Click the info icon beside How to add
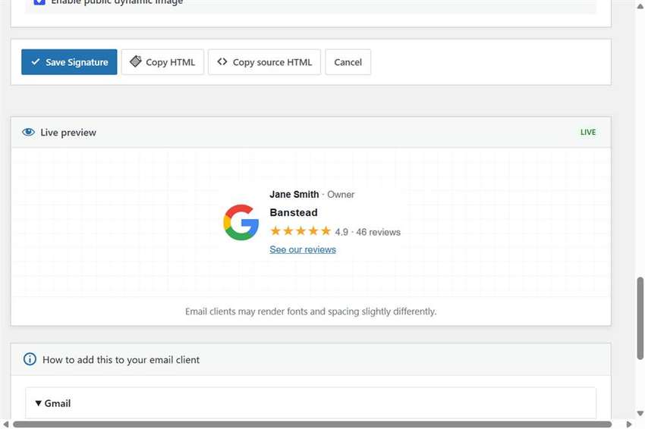 (30, 359)
